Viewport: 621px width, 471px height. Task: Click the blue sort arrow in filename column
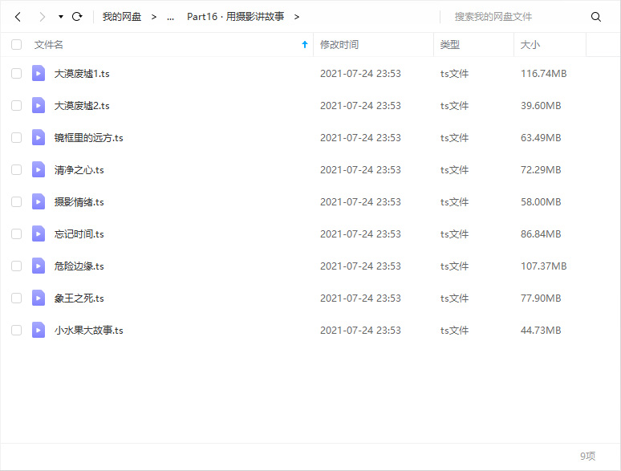(305, 44)
